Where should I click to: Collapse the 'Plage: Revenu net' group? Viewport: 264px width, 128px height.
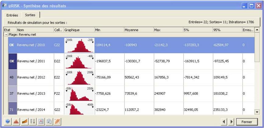coord(6,35)
